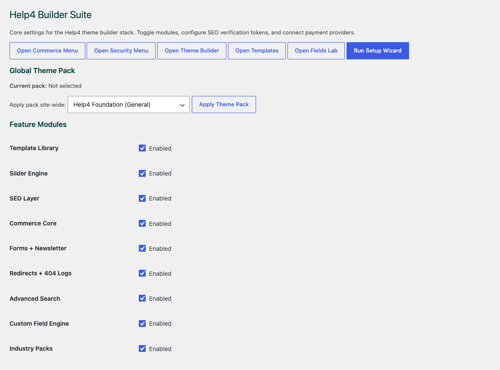Click the Core settings description text

point(182,32)
